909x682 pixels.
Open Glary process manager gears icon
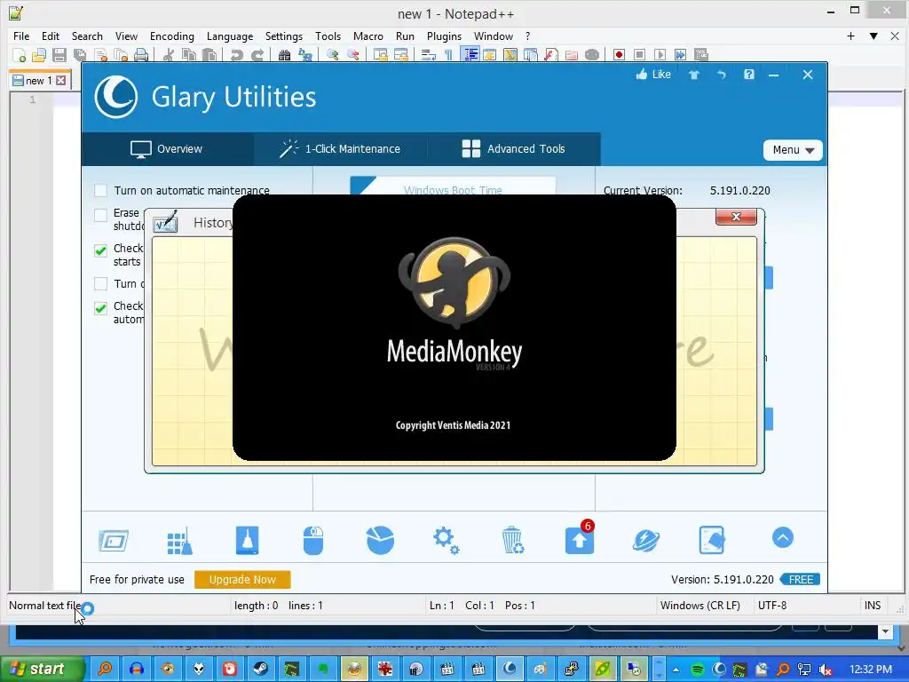pos(446,541)
